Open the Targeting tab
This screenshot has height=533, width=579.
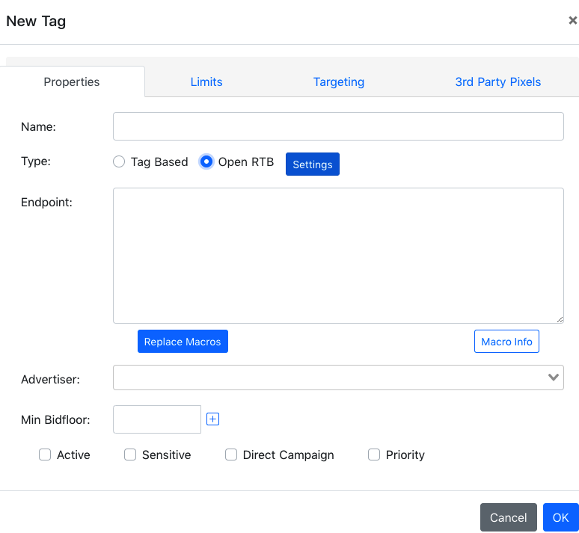(339, 81)
